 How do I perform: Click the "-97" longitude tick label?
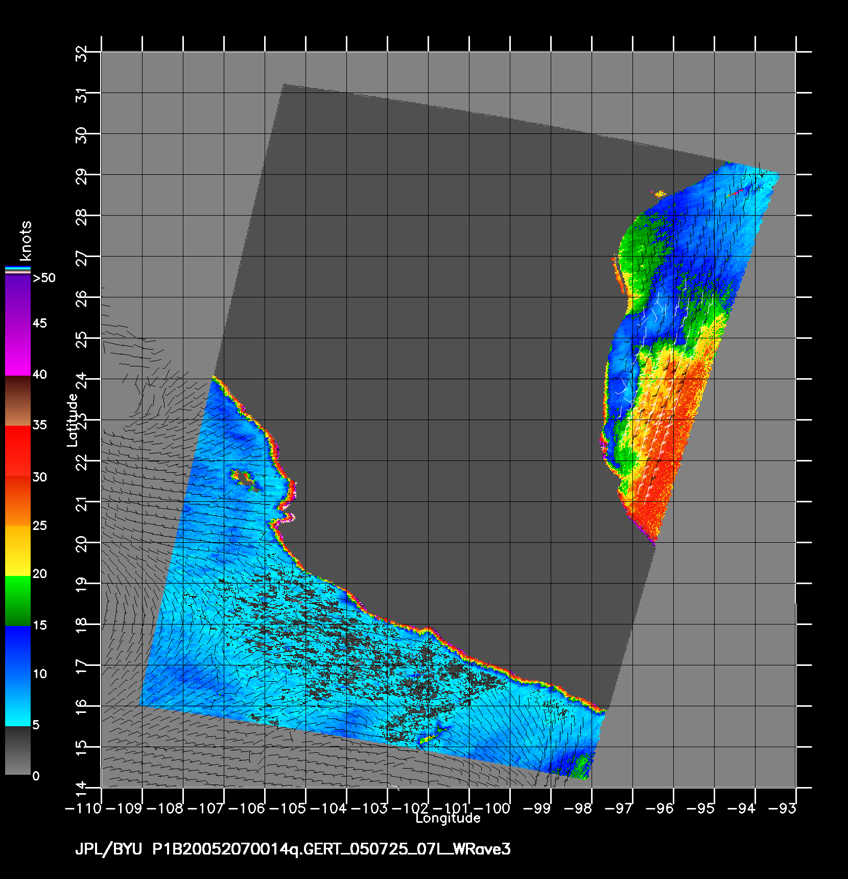[619, 808]
